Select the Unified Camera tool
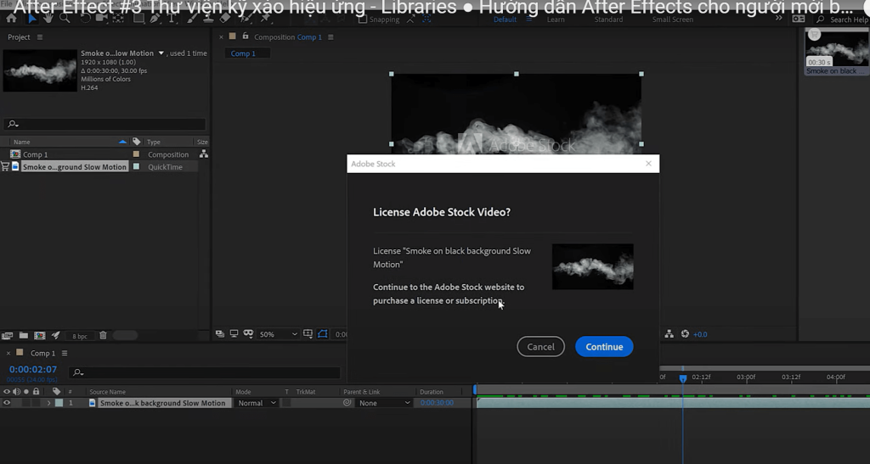The height and width of the screenshot is (464, 870). (x=102, y=19)
